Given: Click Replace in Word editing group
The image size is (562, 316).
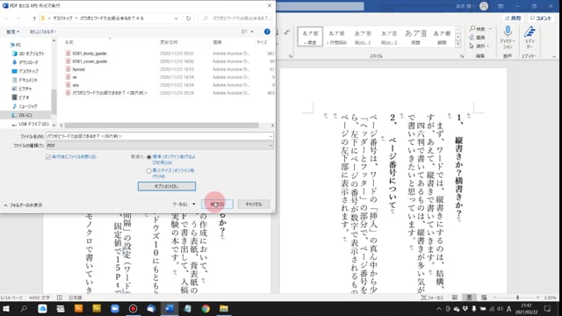Looking at the screenshot, I should point(478,37).
